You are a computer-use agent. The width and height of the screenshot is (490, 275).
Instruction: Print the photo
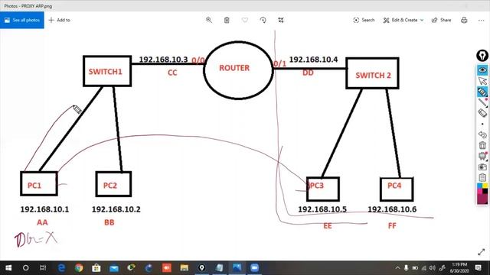[x=464, y=20]
